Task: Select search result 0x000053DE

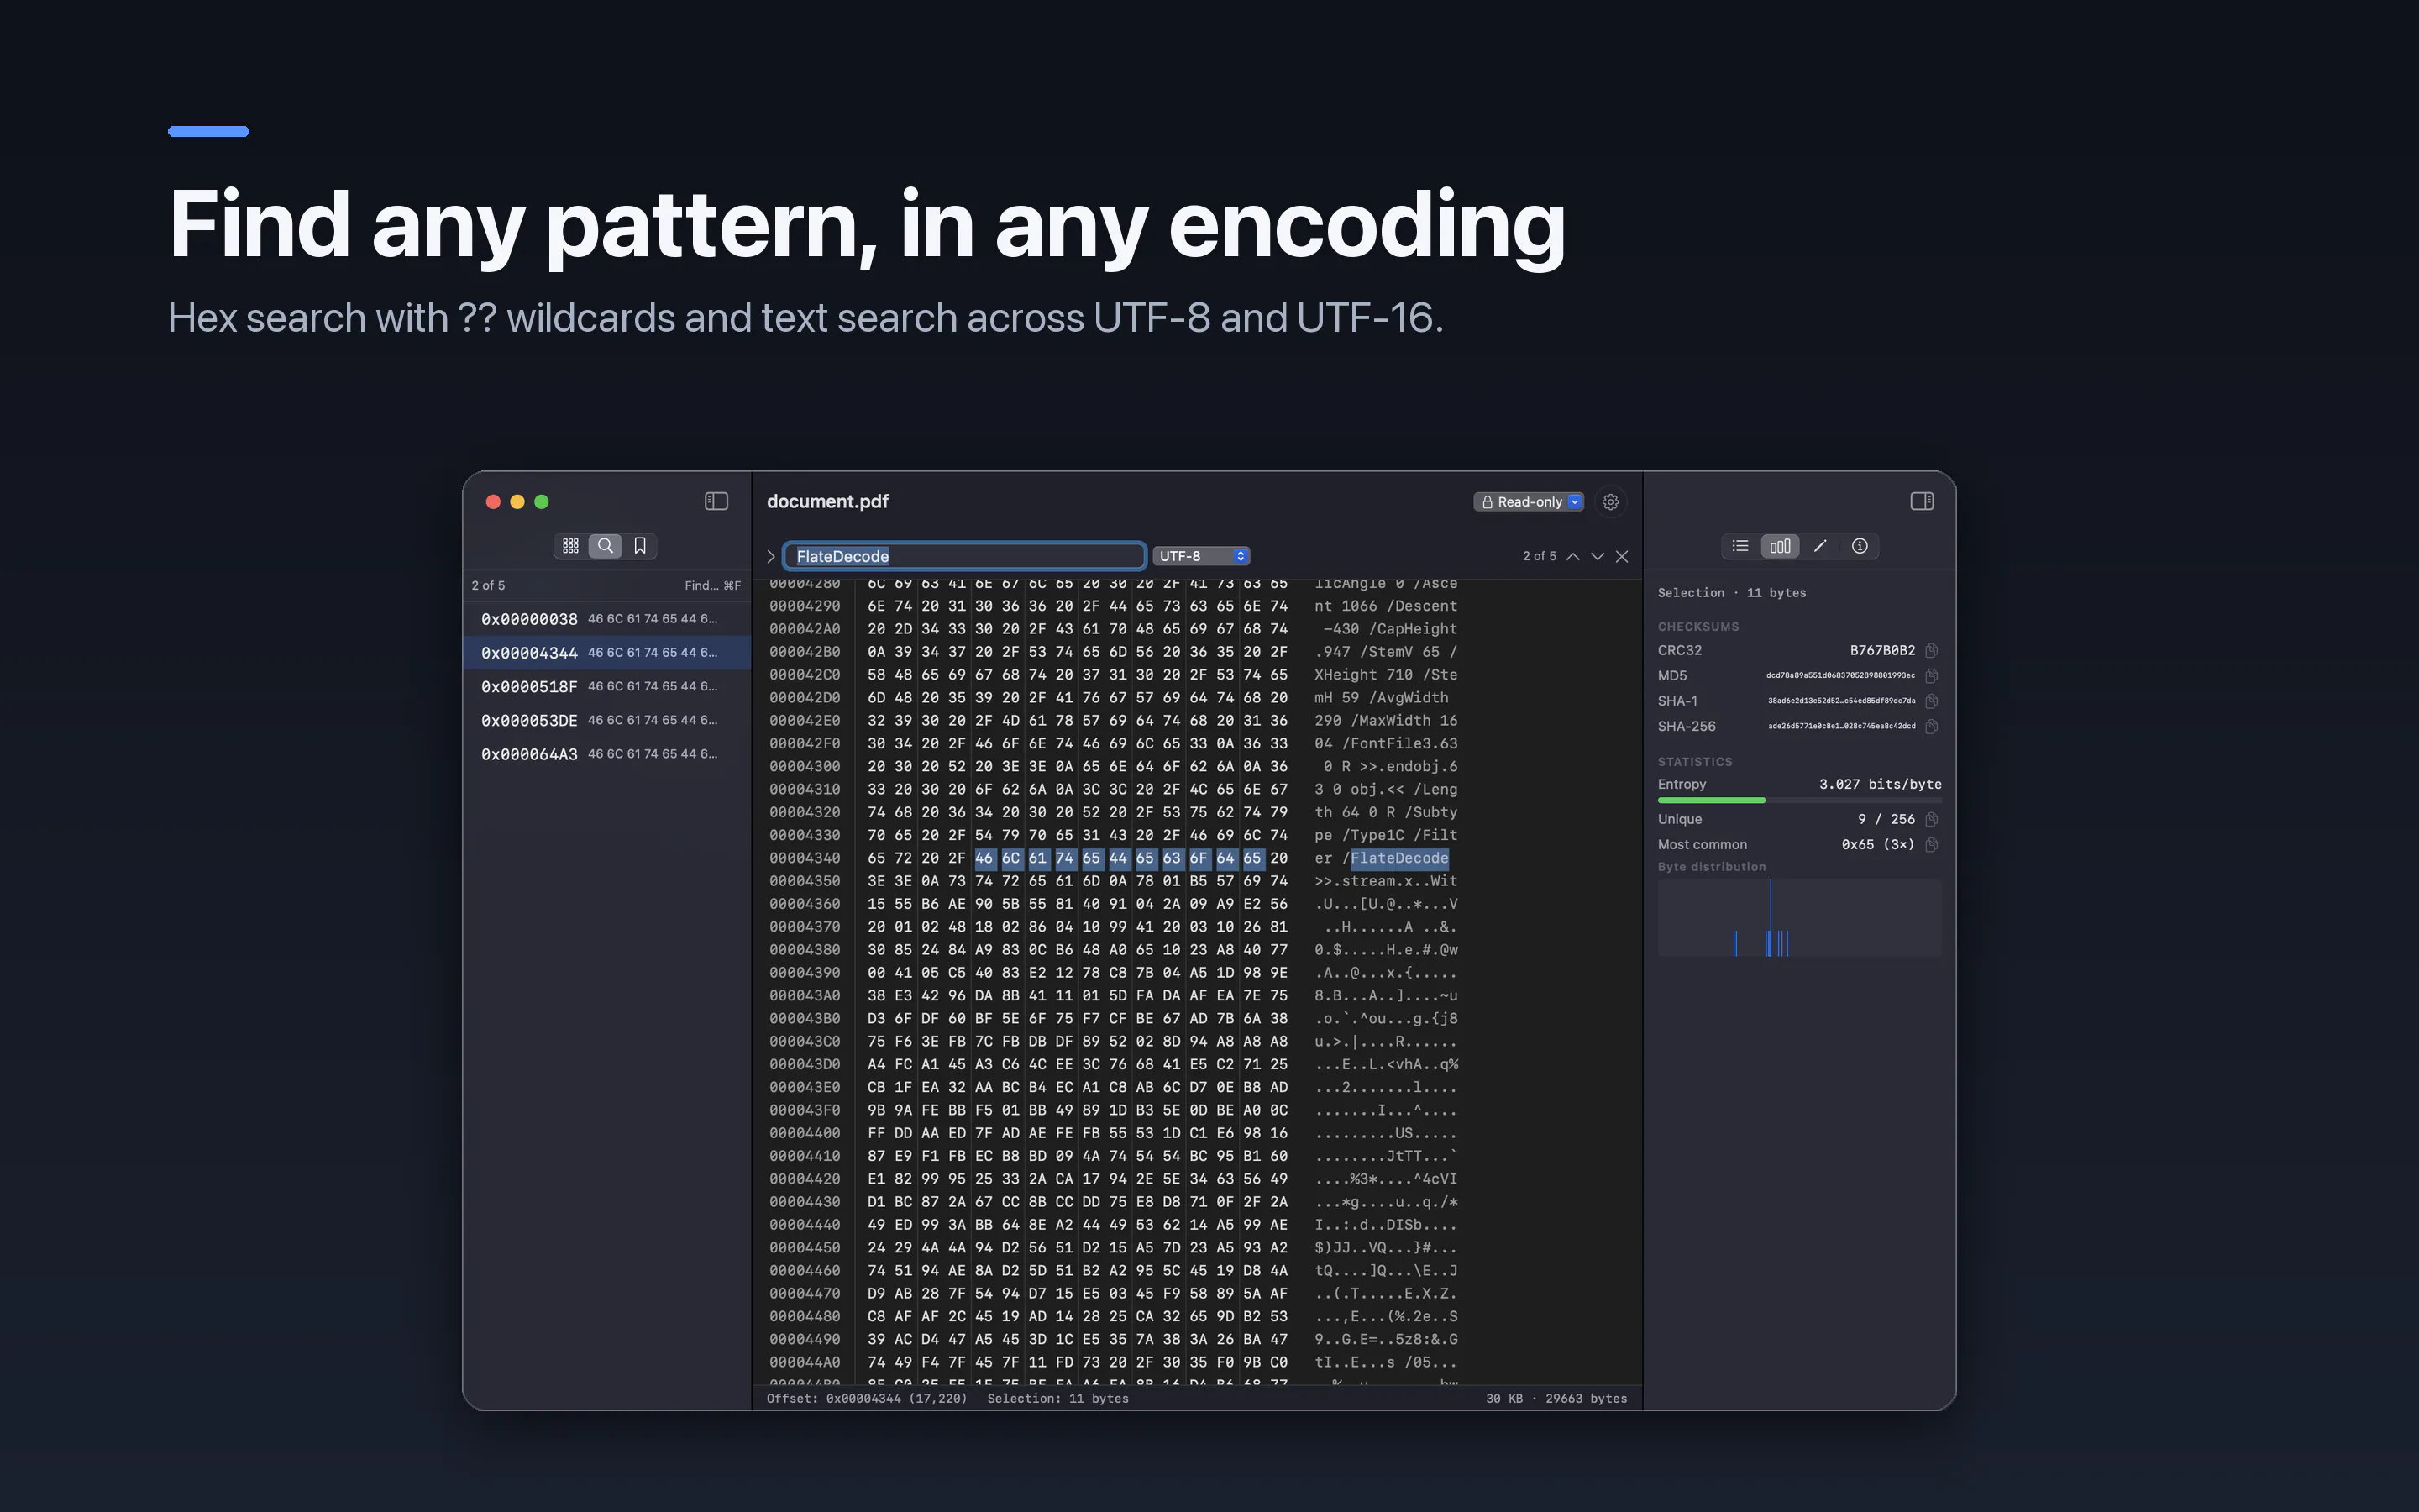Action: [606, 720]
